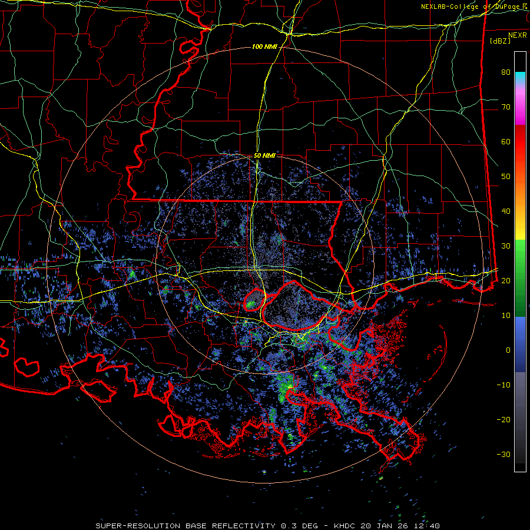This screenshot has height=530, width=530.
Task: Click the 10 value on the dBZ scale
Action: (x=506, y=316)
